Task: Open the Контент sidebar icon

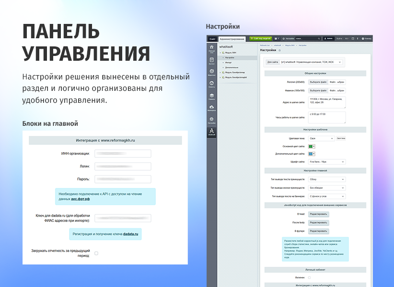Action: click(211, 60)
